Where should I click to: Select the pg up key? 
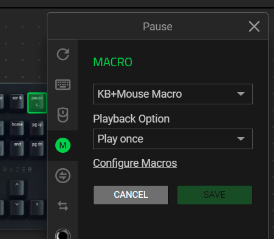[37, 128]
